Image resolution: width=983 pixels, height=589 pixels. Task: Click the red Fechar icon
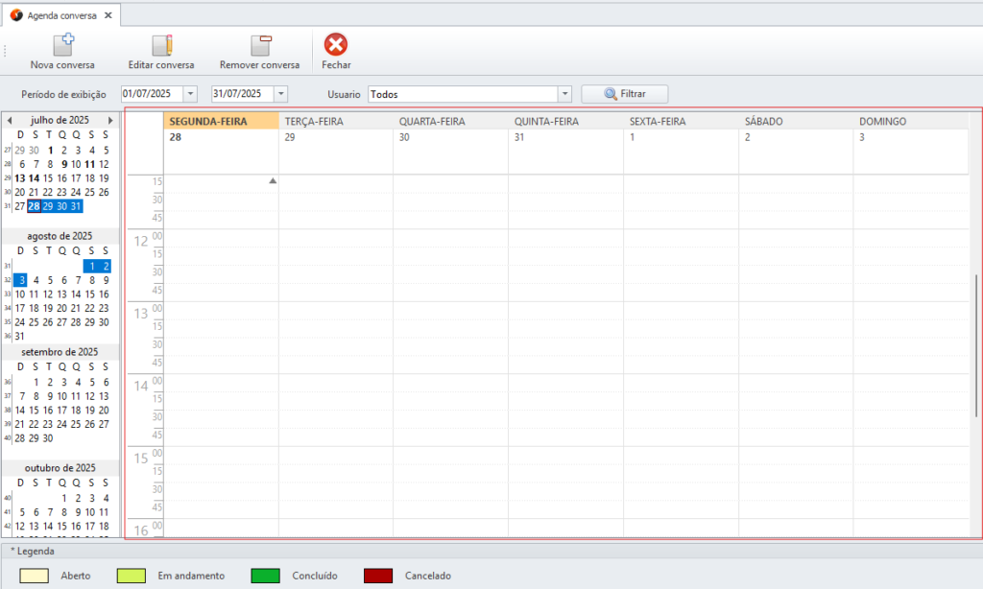[x=336, y=44]
